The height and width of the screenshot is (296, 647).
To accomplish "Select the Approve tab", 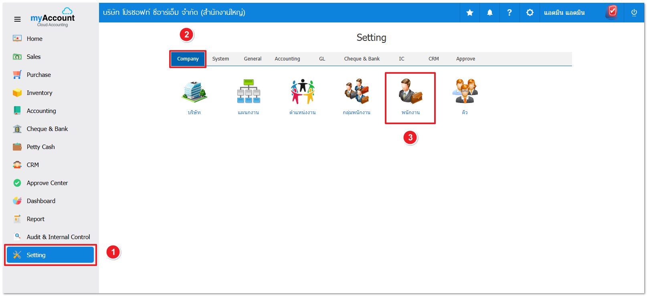I will pyautogui.click(x=465, y=59).
